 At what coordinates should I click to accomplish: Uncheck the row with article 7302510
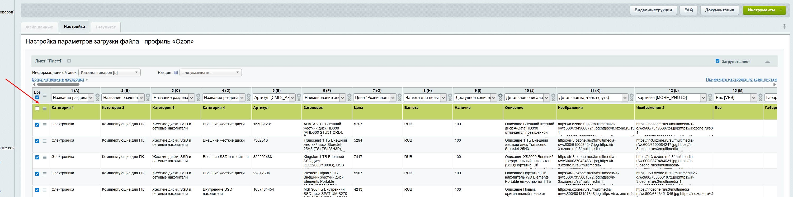(x=37, y=141)
